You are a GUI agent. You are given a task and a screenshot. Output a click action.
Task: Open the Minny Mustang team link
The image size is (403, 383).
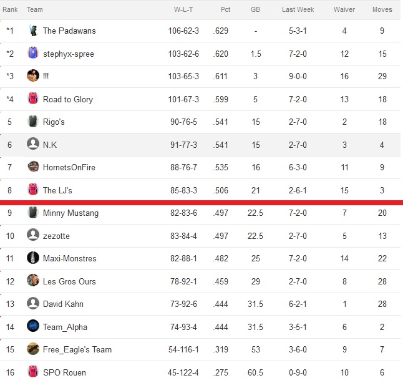[70, 213]
